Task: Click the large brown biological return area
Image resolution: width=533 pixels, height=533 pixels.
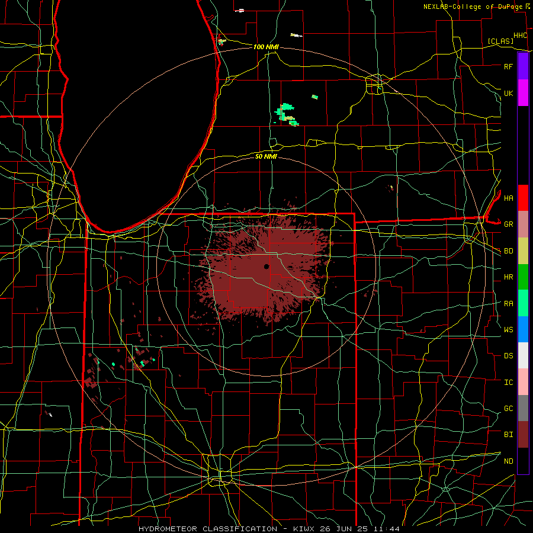Action: pos(265,268)
